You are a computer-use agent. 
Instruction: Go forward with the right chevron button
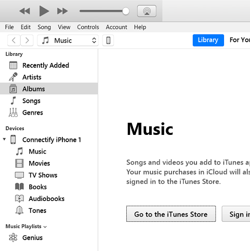pyautogui.click(x=27, y=41)
